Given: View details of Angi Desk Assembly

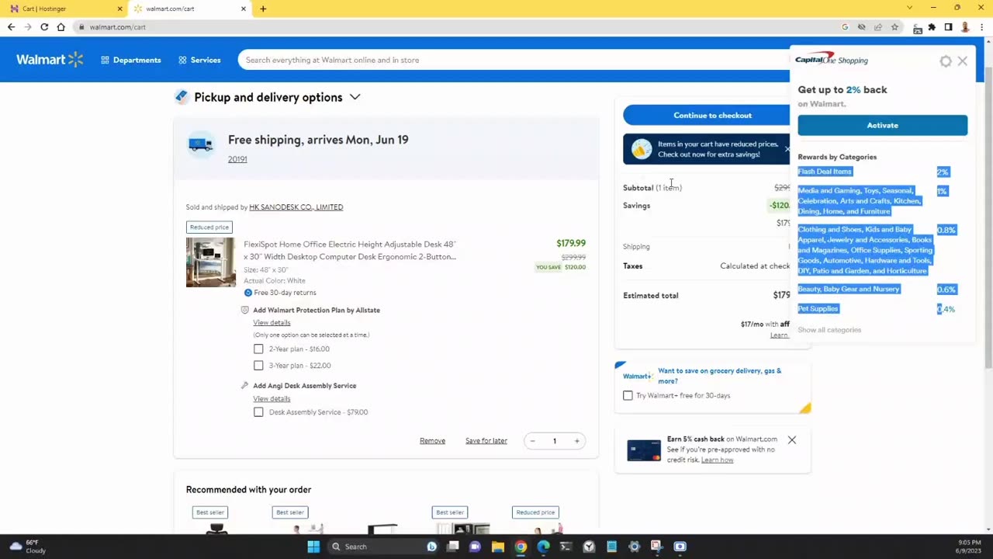Looking at the screenshot, I should (x=272, y=399).
